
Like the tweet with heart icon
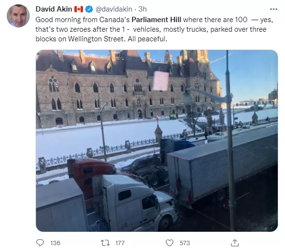pos(169,243)
